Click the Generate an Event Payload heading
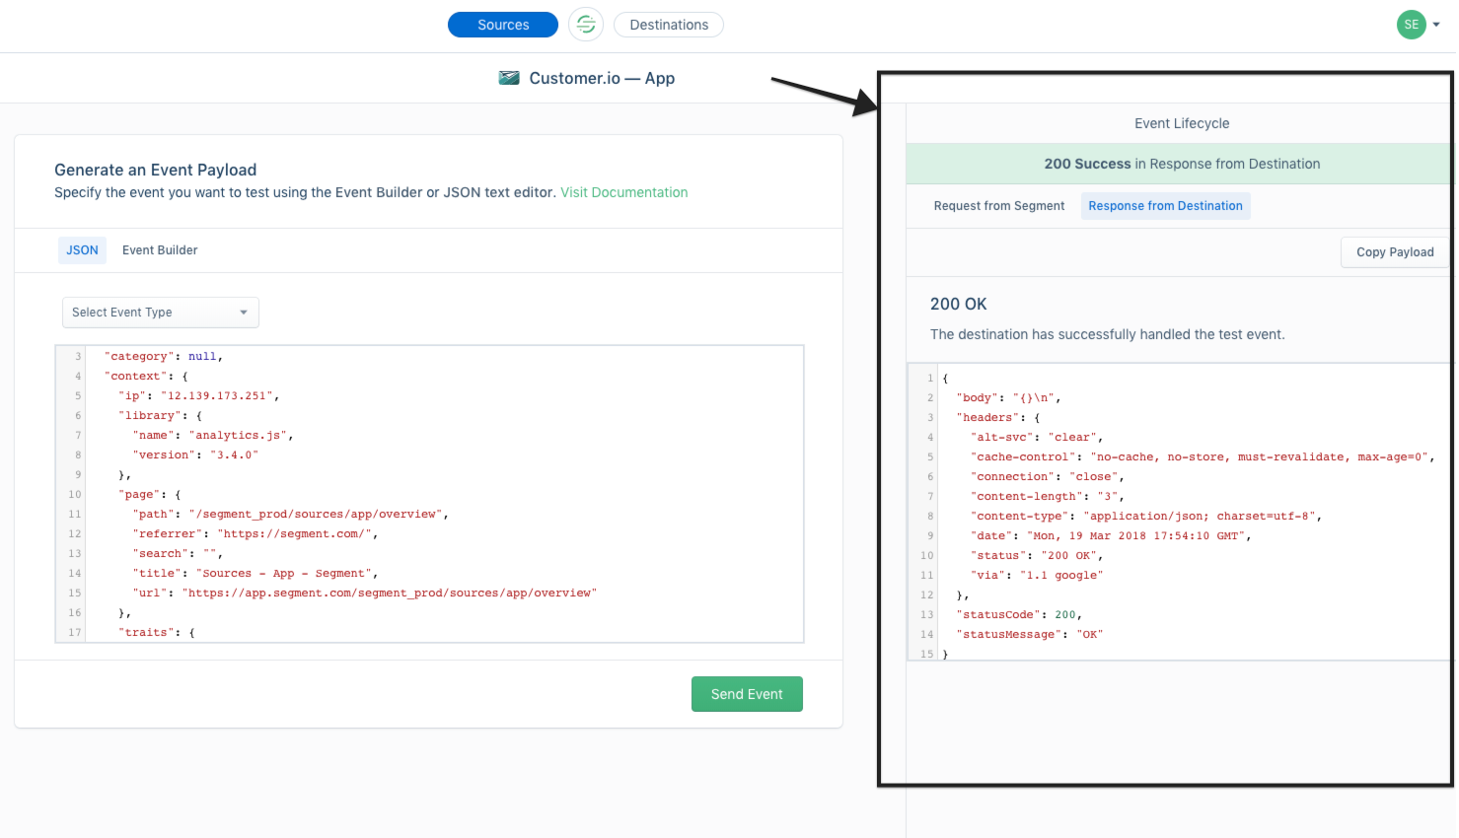The height and width of the screenshot is (838, 1459). (155, 170)
